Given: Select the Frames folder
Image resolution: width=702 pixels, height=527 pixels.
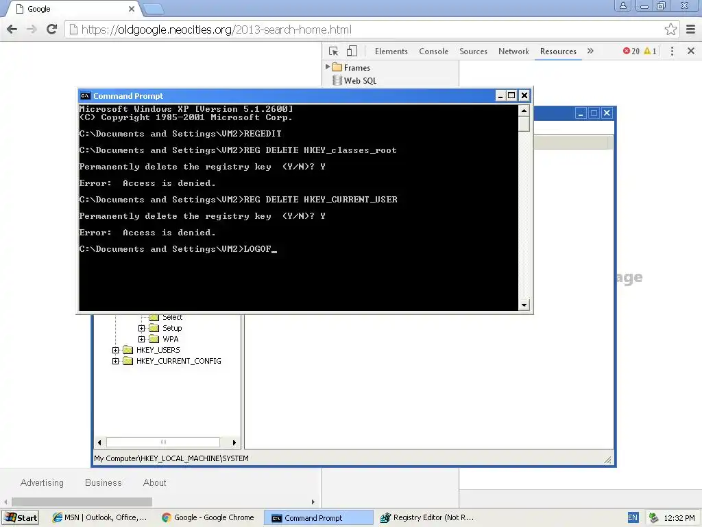Looking at the screenshot, I should coord(351,68).
